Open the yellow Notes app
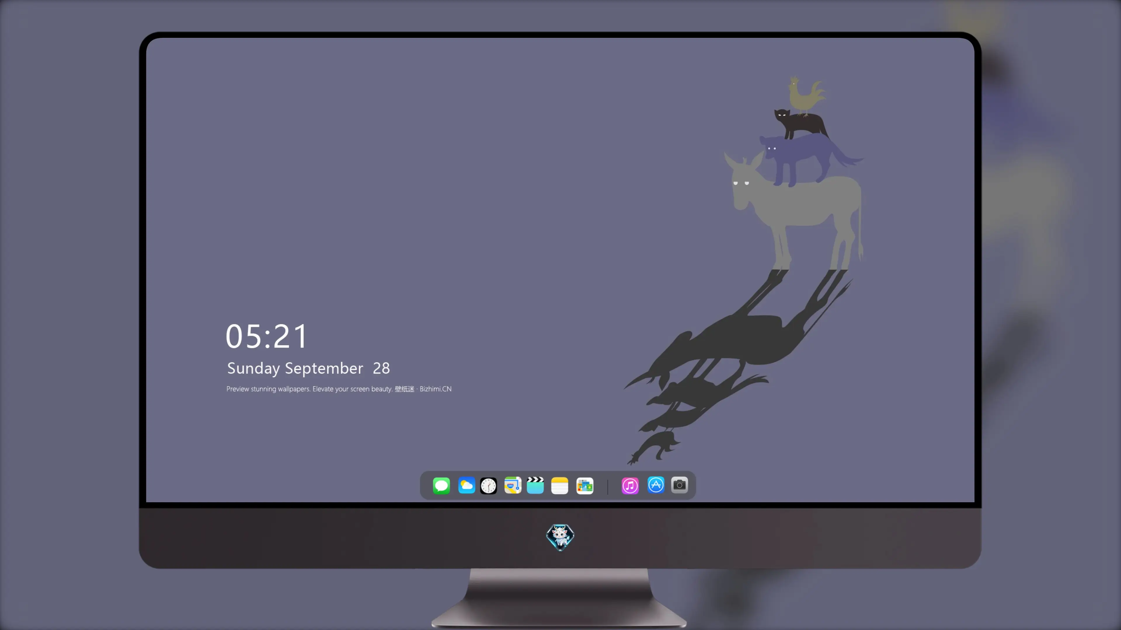This screenshot has height=630, width=1121. pyautogui.click(x=560, y=486)
